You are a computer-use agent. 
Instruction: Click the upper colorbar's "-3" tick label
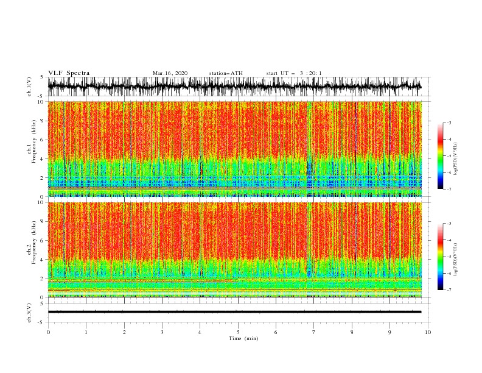tap(449, 123)
